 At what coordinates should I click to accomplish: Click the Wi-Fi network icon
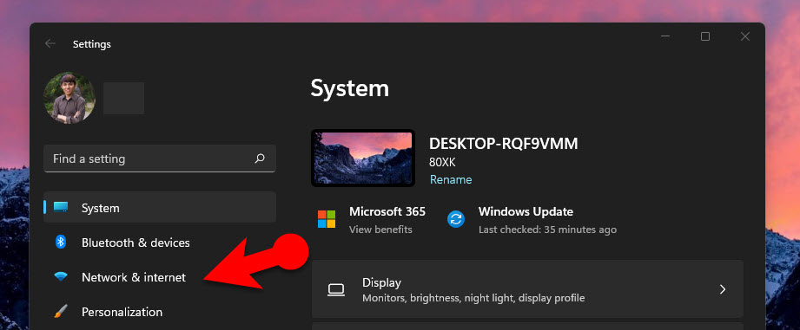[x=61, y=276]
